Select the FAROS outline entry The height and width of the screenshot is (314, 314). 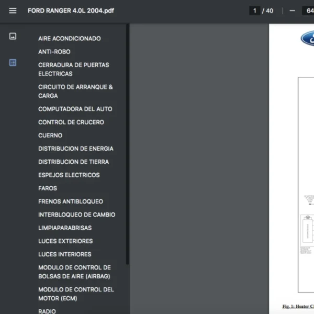coord(48,188)
